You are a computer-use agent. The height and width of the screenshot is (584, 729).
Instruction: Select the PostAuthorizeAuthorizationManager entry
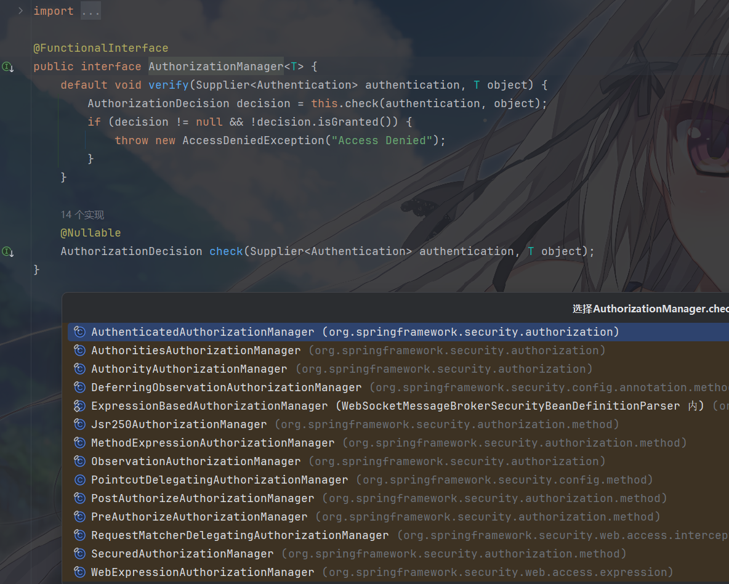(203, 498)
